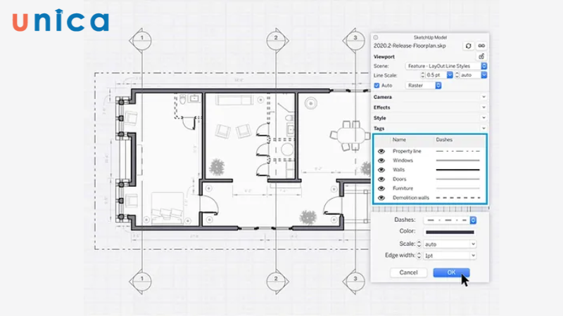
Task: Select the 'Property line' tag name
Action: 407,151
